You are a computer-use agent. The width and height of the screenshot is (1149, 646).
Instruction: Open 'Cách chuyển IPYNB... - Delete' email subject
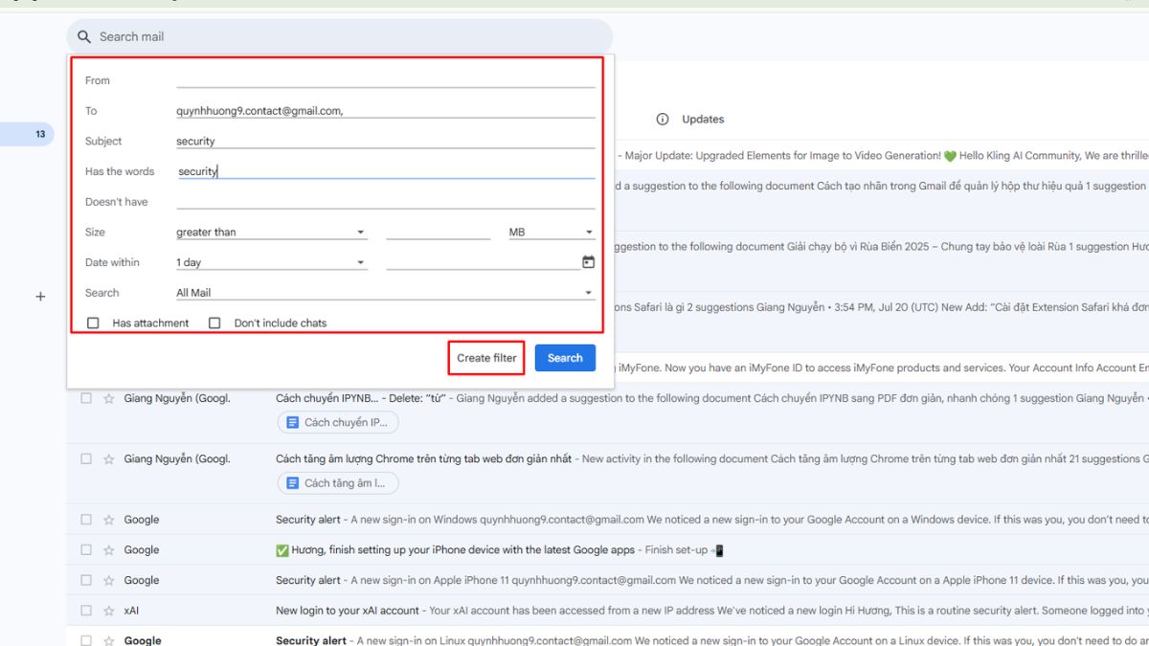361,398
